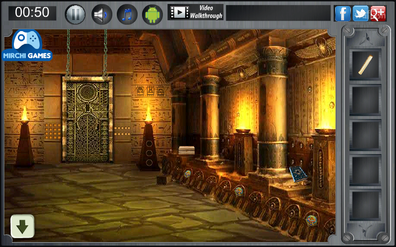Click the 00:50 timer display
The image size is (396, 247).
32,13
